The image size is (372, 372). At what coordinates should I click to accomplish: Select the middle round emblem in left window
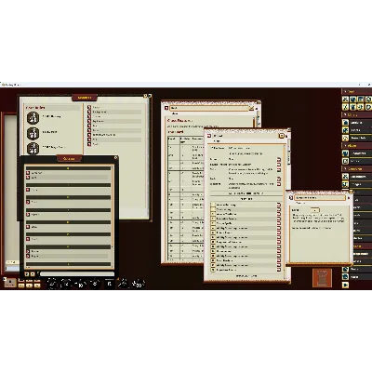tap(33, 133)
